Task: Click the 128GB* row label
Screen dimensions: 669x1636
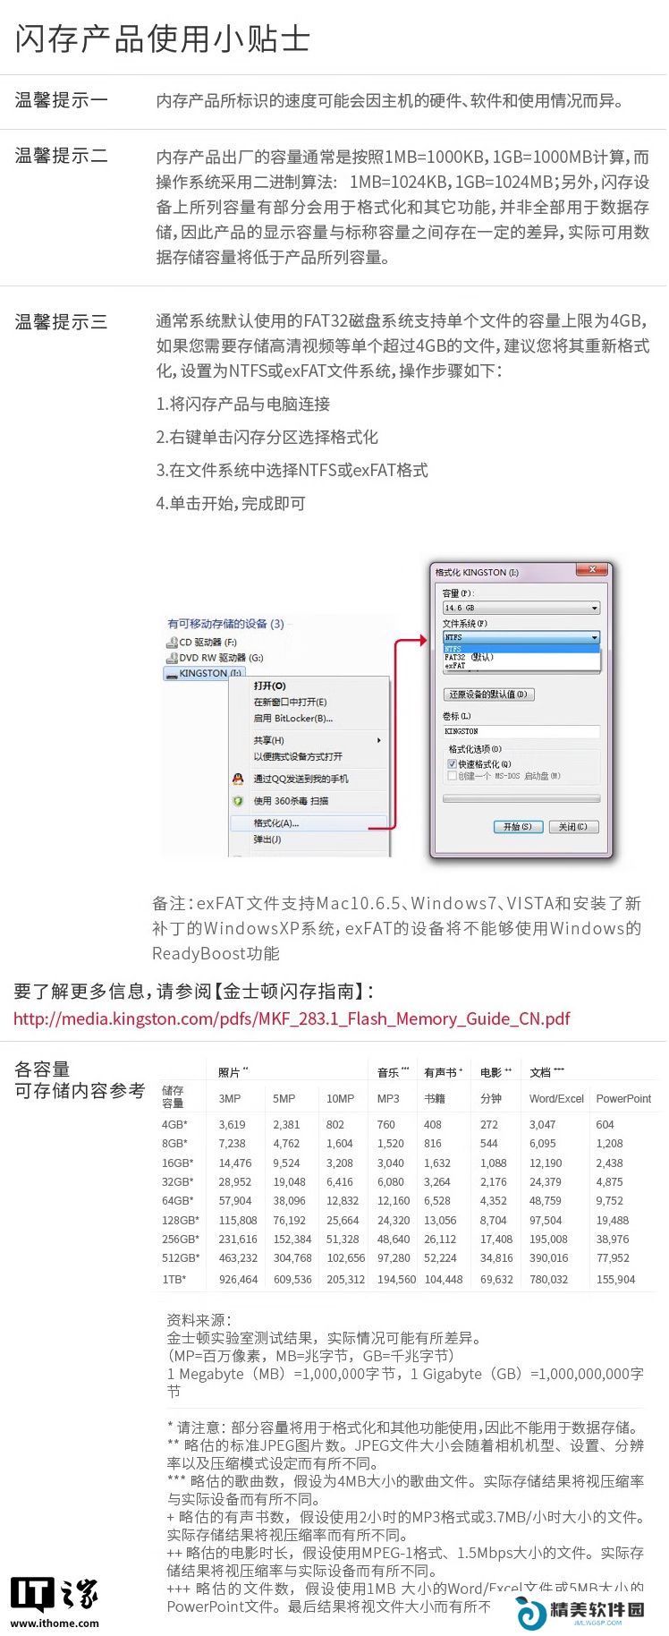Action: [x=181, y=1220]
